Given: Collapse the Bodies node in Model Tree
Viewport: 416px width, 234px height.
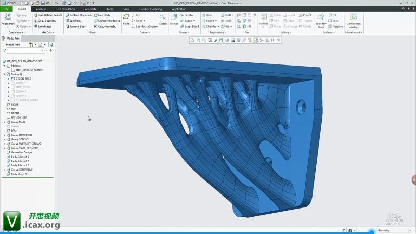Looking at the screenshot, I should pos(4,74).
